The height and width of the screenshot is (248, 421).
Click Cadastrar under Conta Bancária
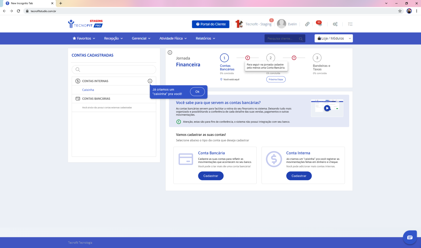[x=210, y=176]
